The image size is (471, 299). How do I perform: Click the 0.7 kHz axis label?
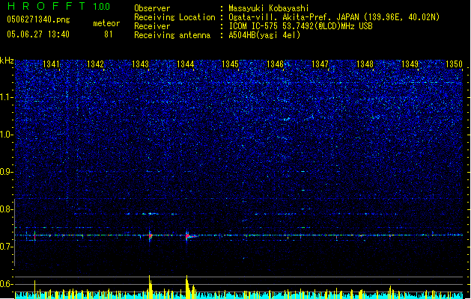6,247
